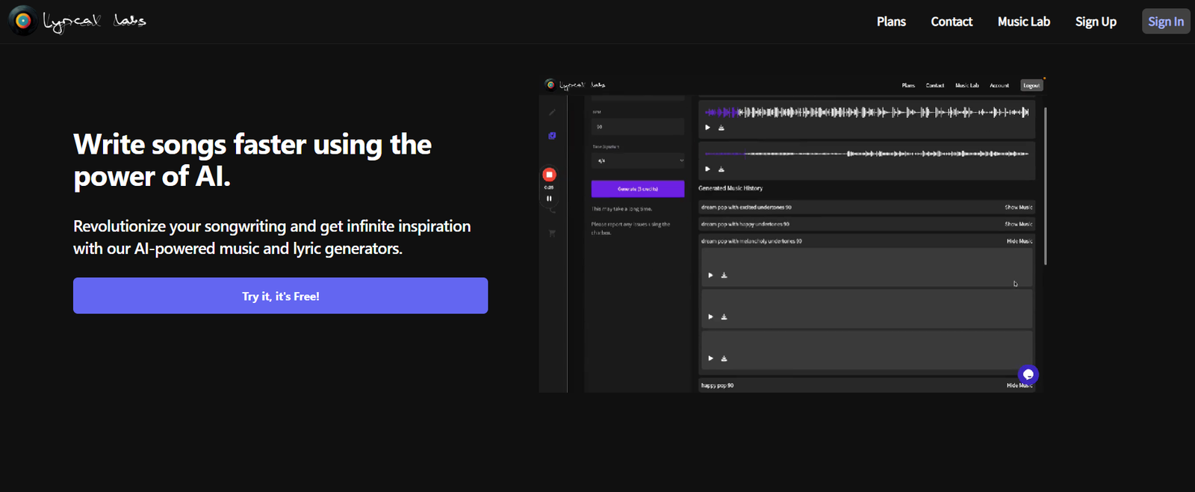
Task: Play the first waveform track in the preview
Action: [707, 128]
